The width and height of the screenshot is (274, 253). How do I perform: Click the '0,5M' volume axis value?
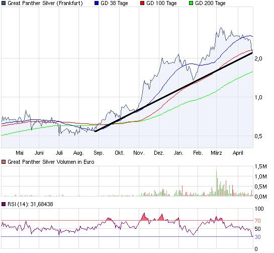[x=260, y=186]
